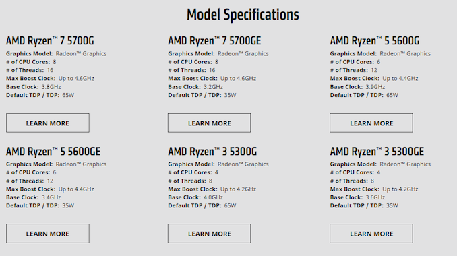
Task: Select the AMD Ryzen 7 5700G title
Action: [50, 41]
